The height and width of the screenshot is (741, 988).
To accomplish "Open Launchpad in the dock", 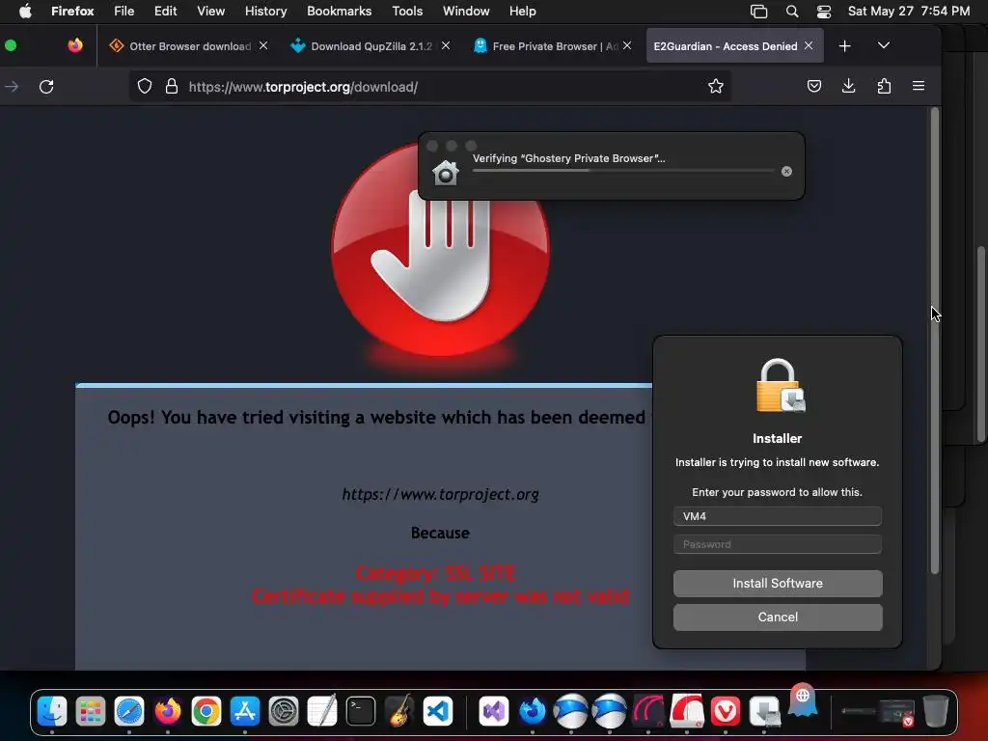I will (91, 711).
